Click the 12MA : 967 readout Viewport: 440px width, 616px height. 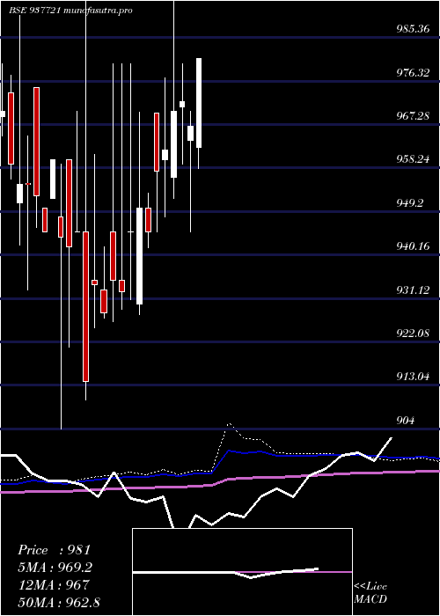[x=54, y=584]
